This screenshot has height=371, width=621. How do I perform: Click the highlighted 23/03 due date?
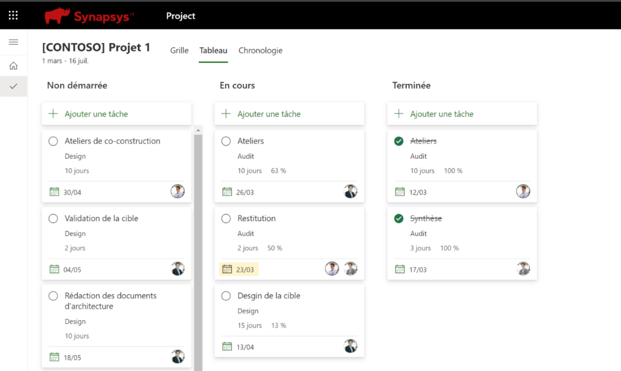239,269
